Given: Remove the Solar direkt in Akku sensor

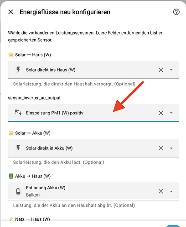Looking at the screenshot, I should (x=161, y=148).
